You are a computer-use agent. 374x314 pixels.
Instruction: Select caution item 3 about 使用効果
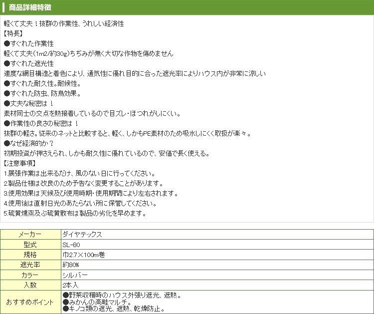pos(91,193)
